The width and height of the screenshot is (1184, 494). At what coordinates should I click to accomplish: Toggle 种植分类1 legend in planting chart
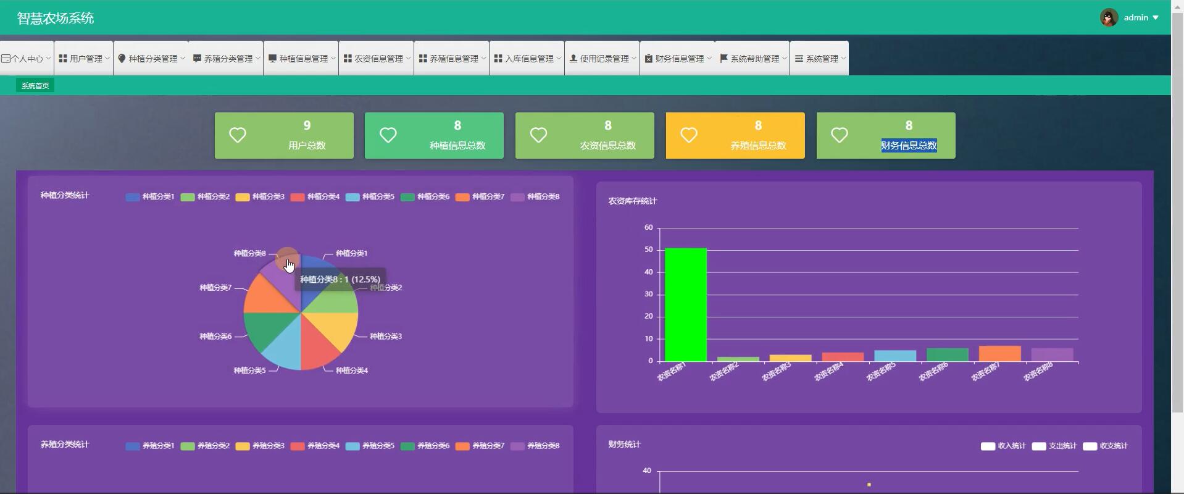coord(150,197)
